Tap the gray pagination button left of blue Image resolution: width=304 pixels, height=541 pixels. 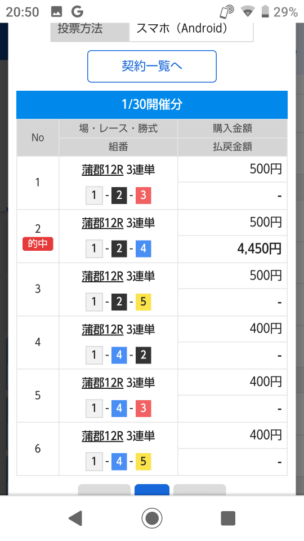[104, 490]
